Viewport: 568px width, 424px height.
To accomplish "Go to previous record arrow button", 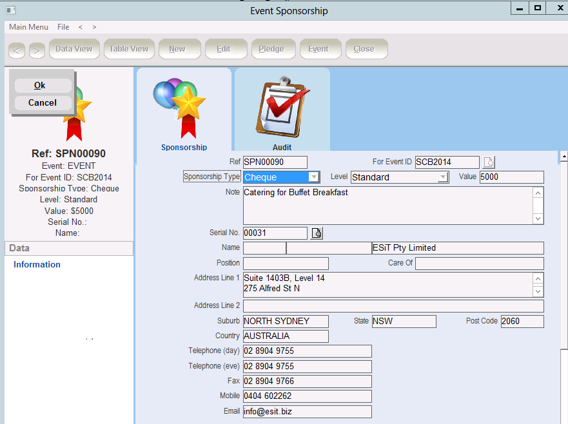I will point(17,50).
